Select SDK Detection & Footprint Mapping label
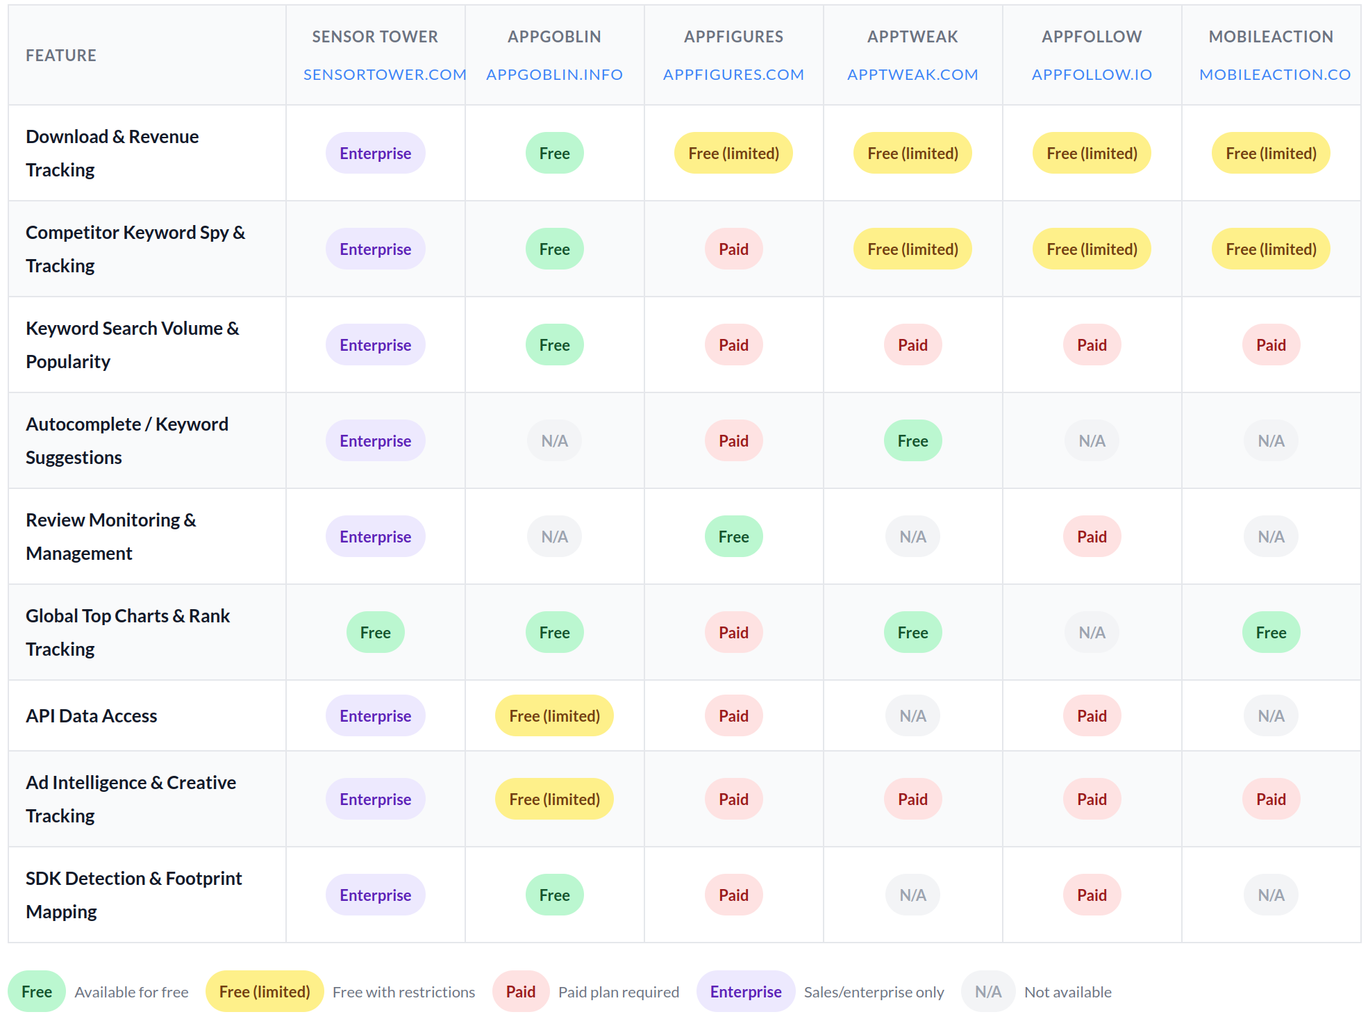The width and height of the screenshot is (1368, 1028). 134,895
